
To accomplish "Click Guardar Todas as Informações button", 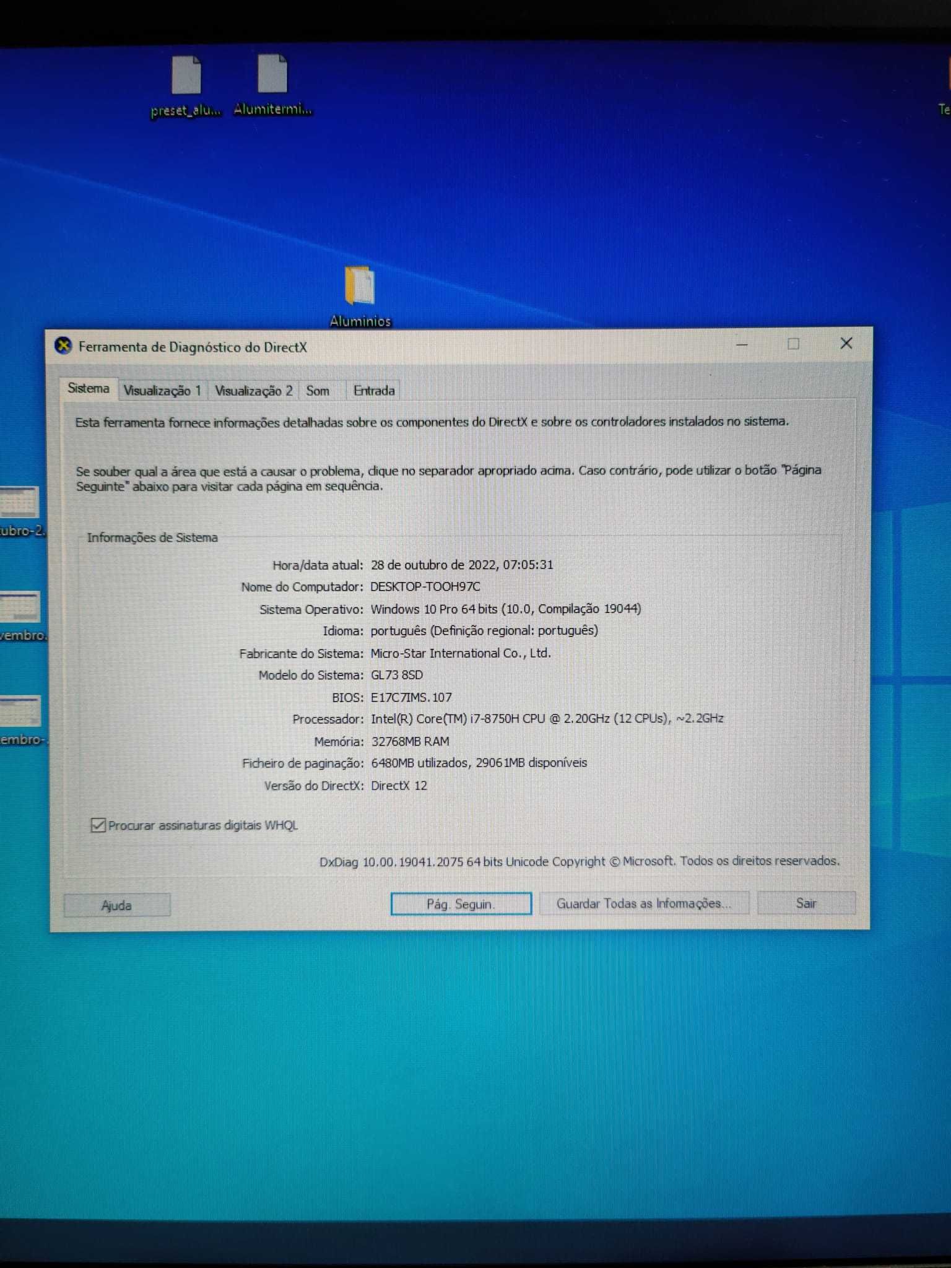I will 644,903.
